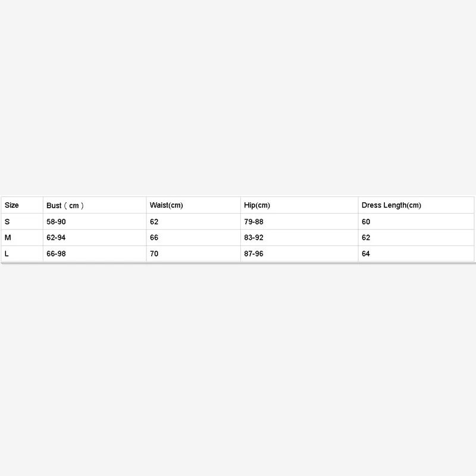Click the Dress Length(cm) header
The image size is (476, 476).
click(416, 205)
